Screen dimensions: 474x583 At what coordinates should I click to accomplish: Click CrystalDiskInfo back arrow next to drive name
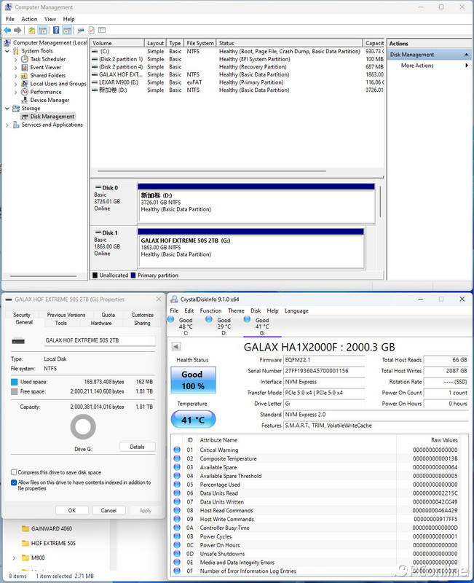(176, 347)
